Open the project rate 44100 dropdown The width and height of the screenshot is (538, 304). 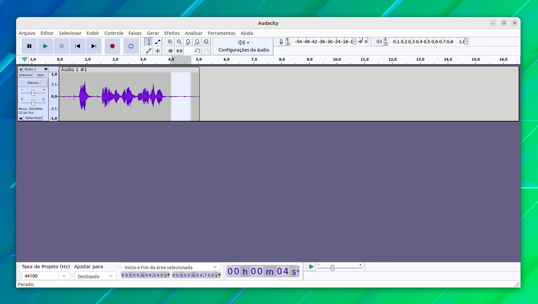pos(64,276)
